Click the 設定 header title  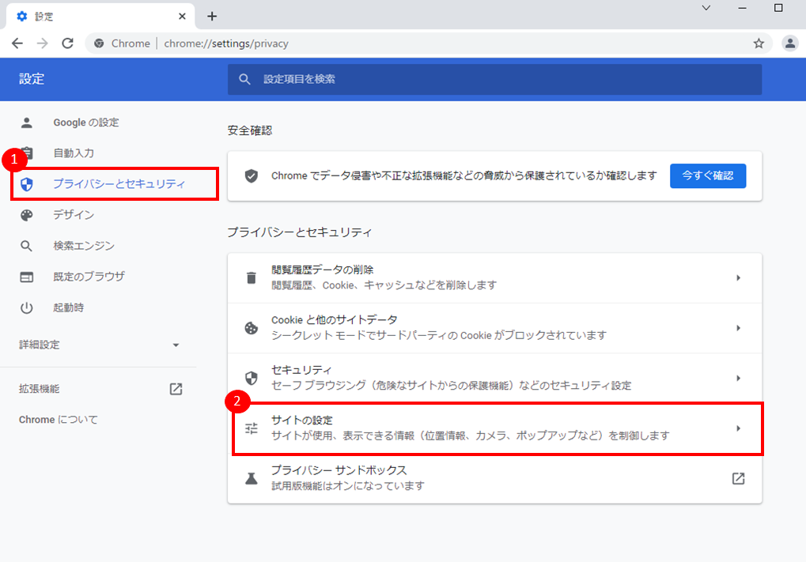tap(32, 79)
